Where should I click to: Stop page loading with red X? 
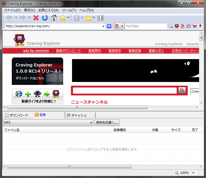tap(36, 18)
